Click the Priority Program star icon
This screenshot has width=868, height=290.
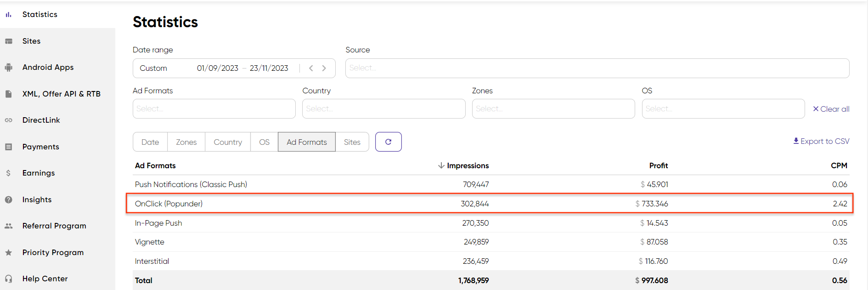click(8, 253)
